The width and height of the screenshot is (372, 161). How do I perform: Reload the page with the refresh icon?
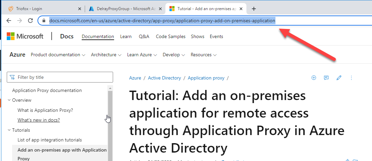[30, 21]
